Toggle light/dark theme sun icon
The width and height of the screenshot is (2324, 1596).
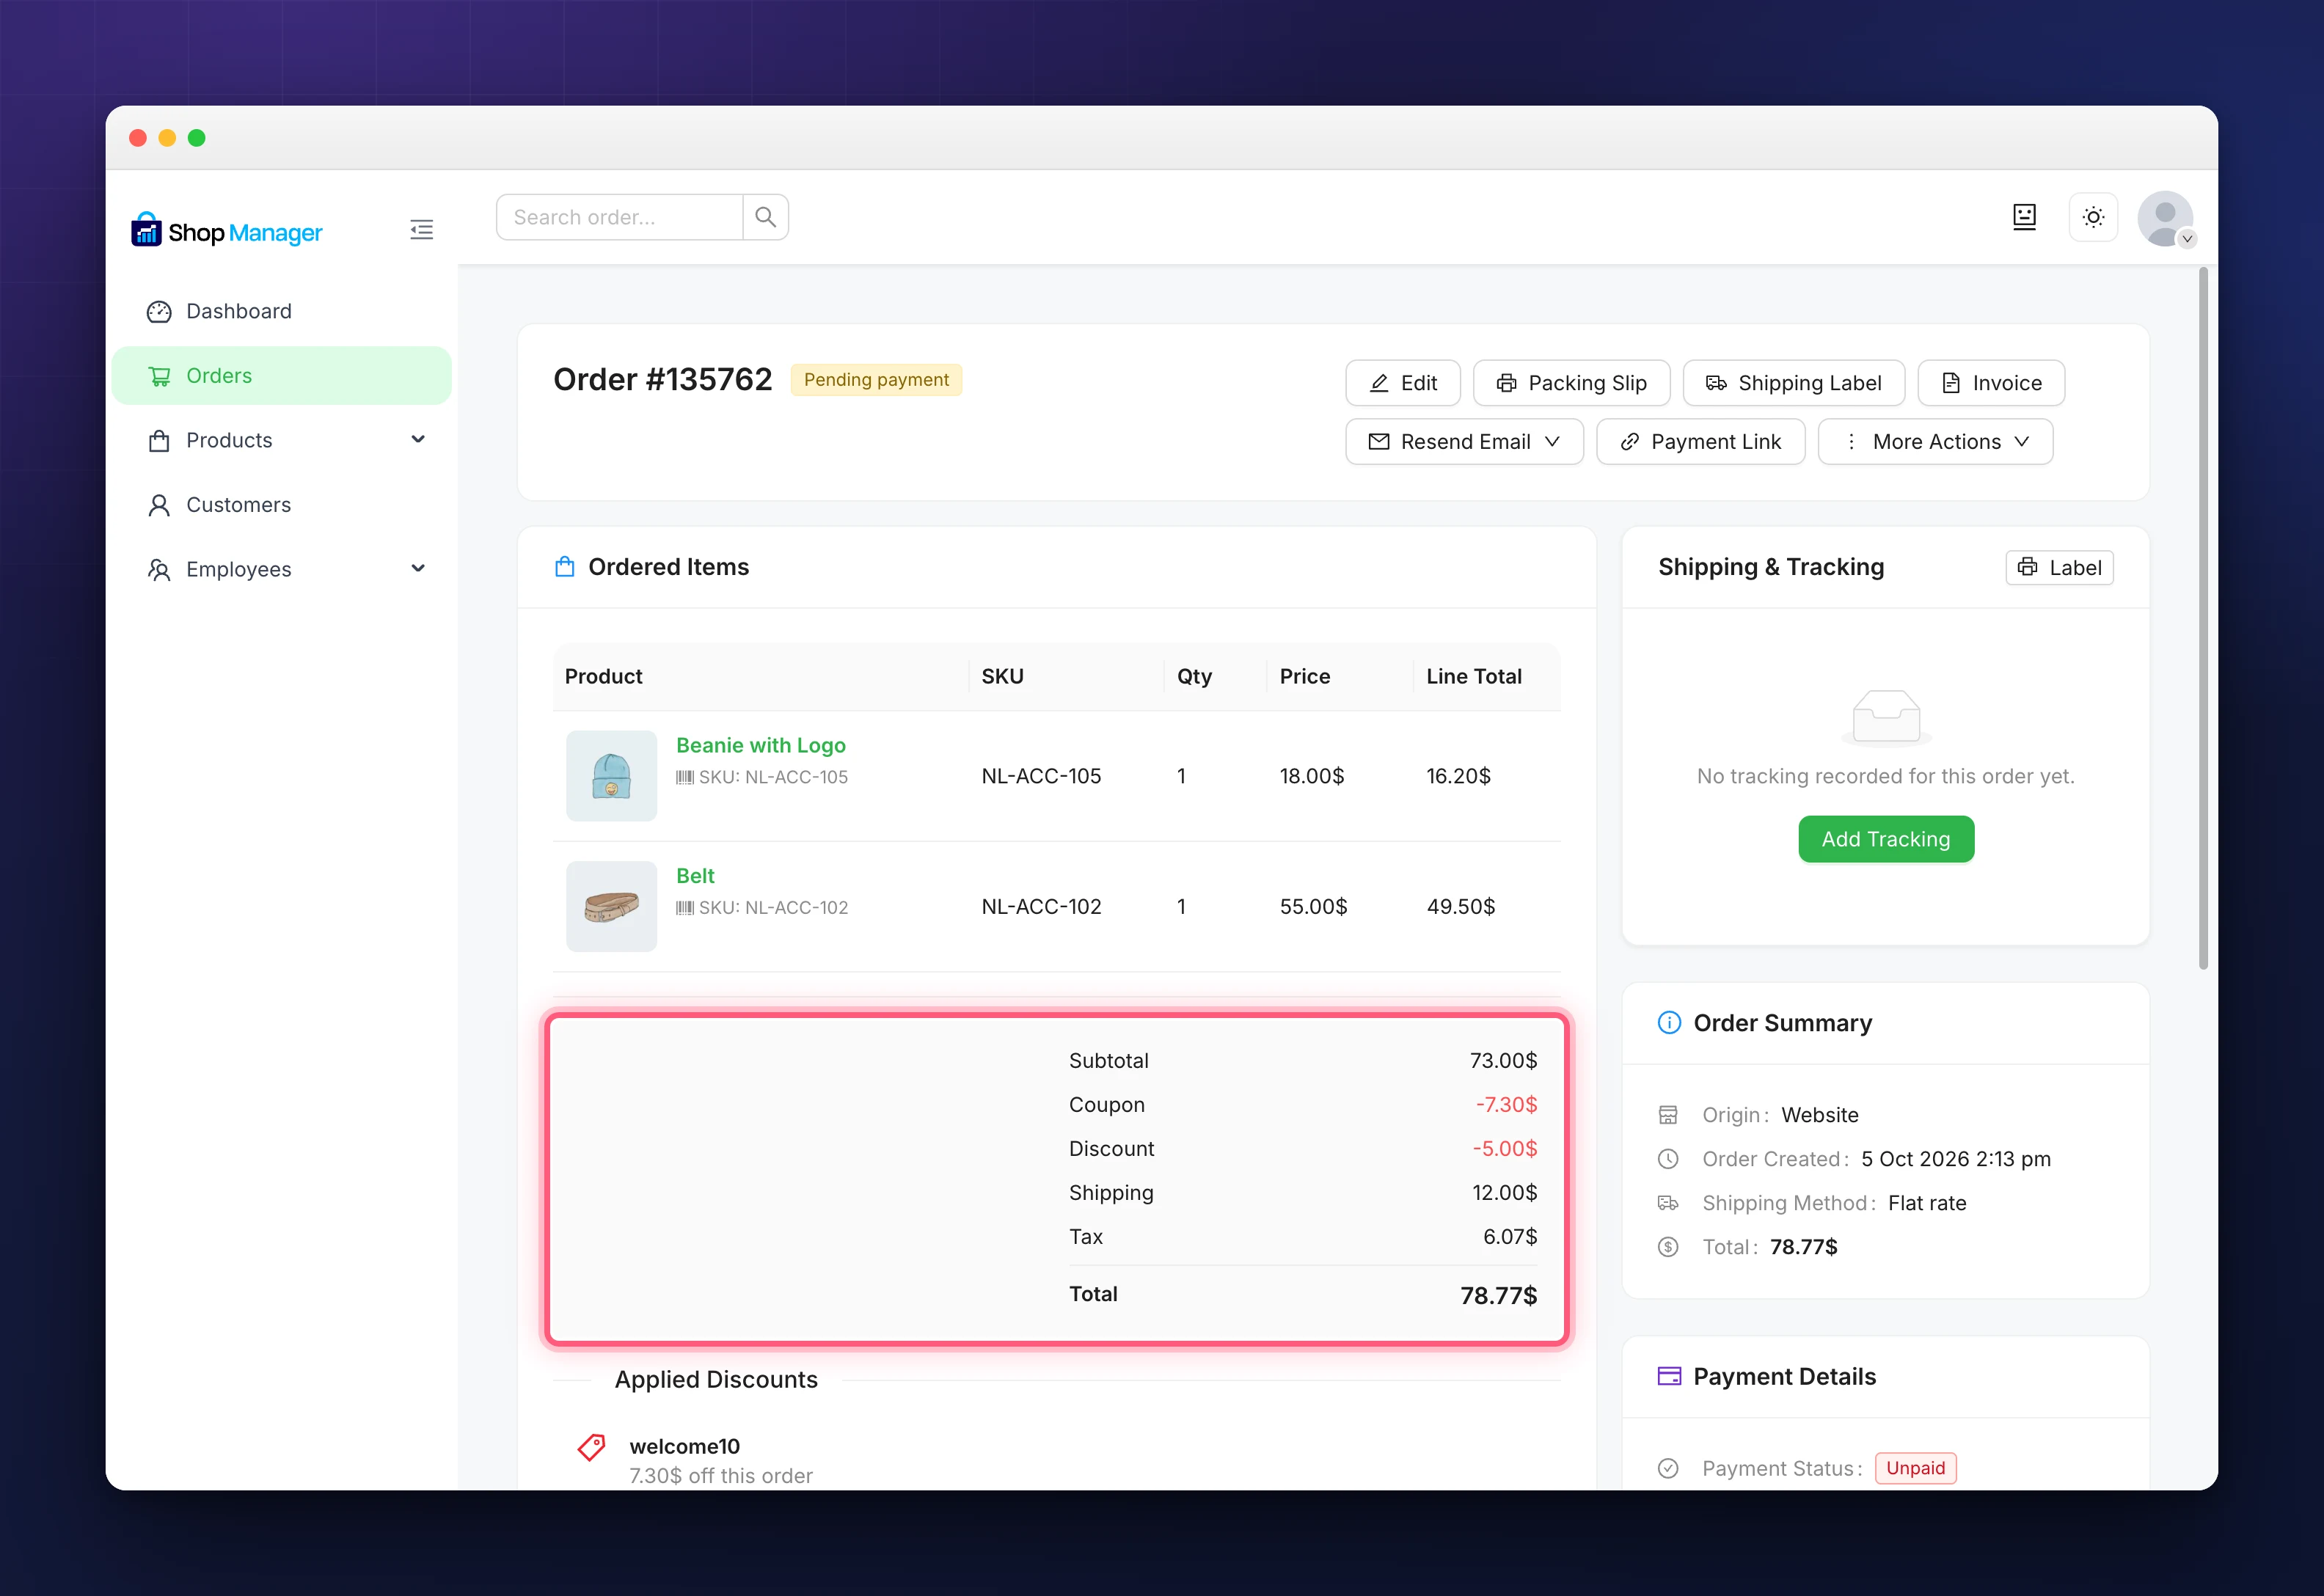(x=2093, y=217)
